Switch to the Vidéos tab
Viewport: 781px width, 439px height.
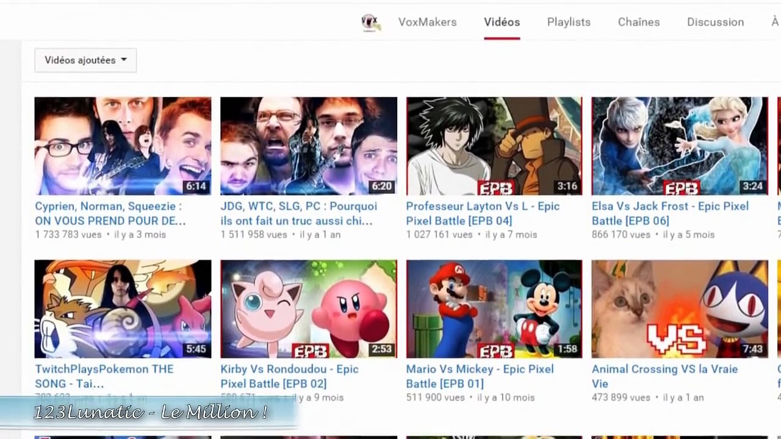502,22
